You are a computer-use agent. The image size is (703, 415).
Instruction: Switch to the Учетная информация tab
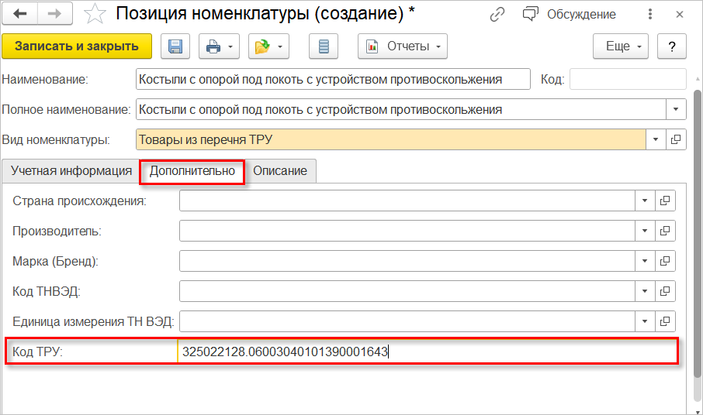pos(71,171)
